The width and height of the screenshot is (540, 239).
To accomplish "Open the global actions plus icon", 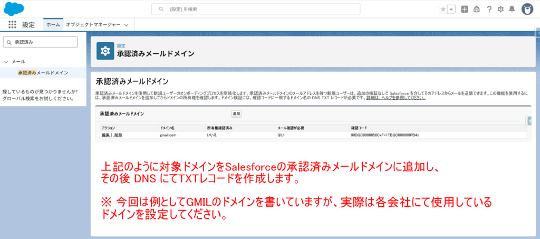I will pyautogui.click(x=465, y=9).
